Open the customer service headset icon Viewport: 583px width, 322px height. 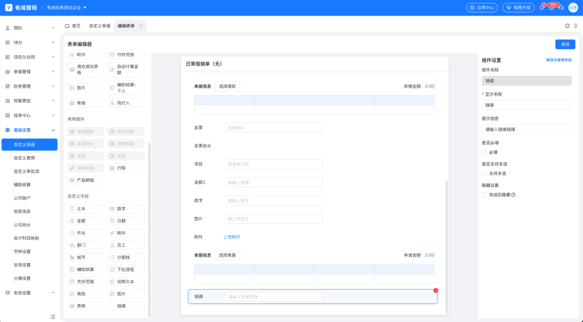(x=561, y=7)
